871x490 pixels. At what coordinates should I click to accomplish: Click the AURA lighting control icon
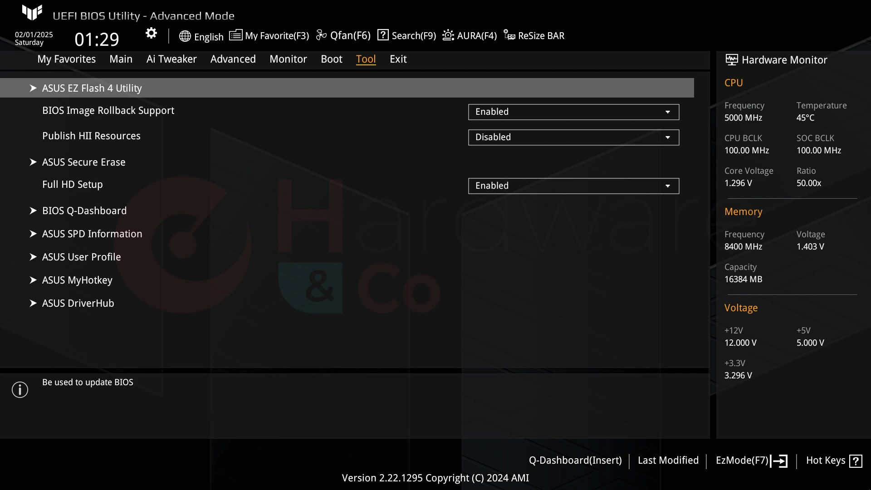point(448,36)
